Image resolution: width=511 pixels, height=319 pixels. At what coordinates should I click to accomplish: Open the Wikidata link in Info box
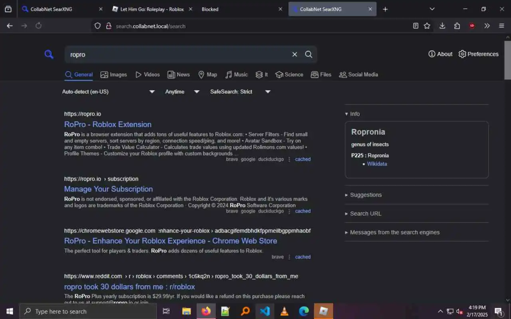click(x=377, y=164)
